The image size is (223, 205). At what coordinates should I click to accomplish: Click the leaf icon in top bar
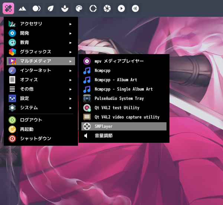pyautogui.click(x=51, y=9)
